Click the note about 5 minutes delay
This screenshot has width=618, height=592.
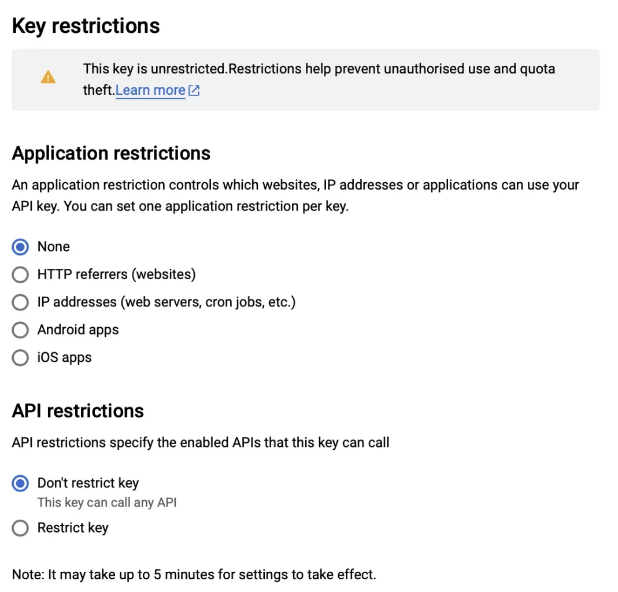(x=194, y=575)
